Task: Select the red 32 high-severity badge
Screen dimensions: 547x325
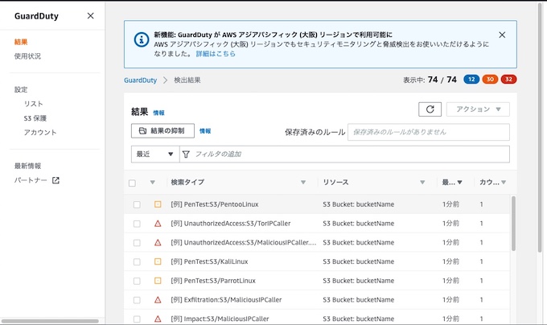Action: (x=508, y=80)
